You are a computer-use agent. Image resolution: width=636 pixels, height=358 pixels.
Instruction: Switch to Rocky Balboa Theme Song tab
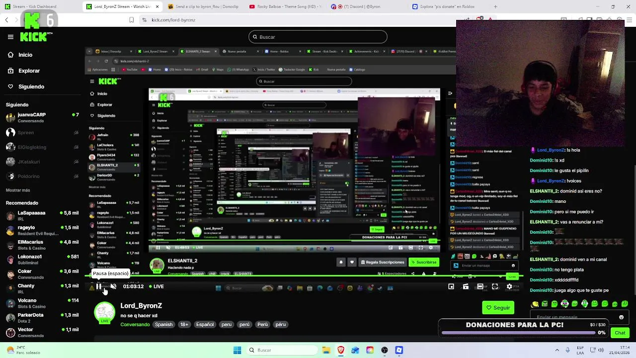click(x=285, y=6)
